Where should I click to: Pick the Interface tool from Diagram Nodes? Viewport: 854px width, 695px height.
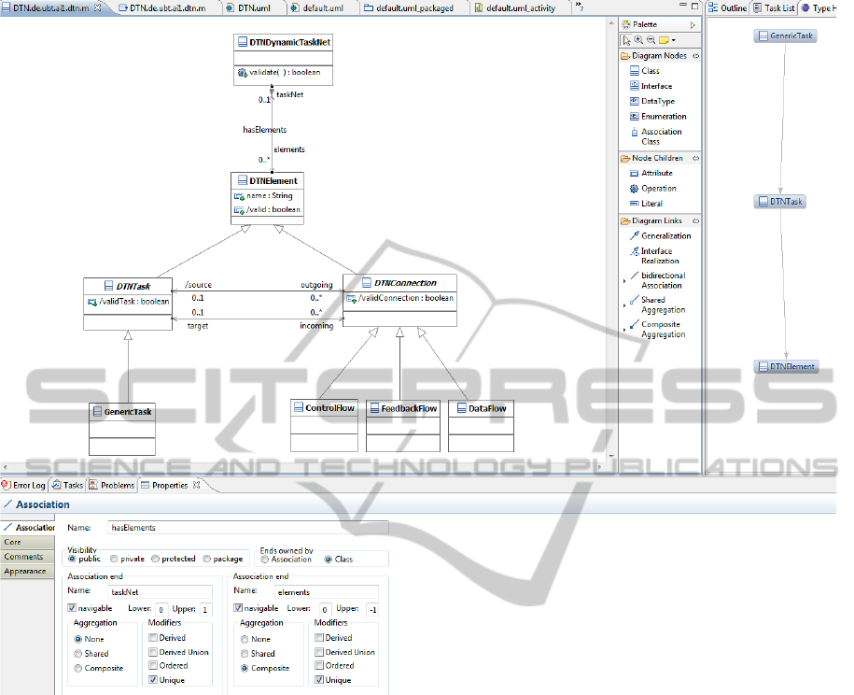(655, 86)
